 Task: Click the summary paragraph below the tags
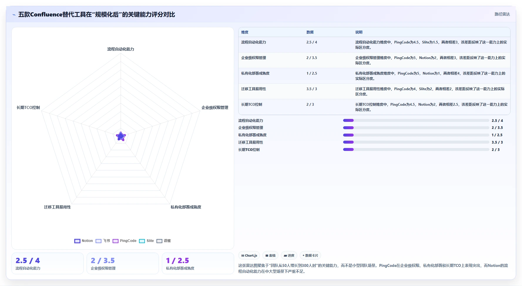(x=373, y=268)
